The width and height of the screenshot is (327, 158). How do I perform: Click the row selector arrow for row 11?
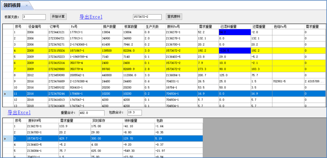coord(5,94)
